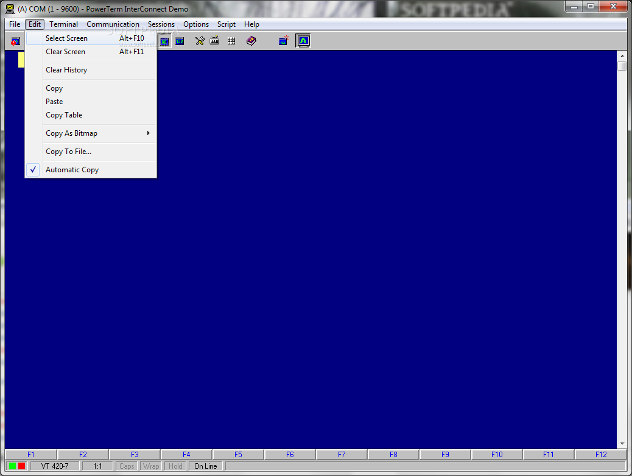Click the 1:1 cursor position field
The height and width of the screenshot is (476, 632).
97,466
